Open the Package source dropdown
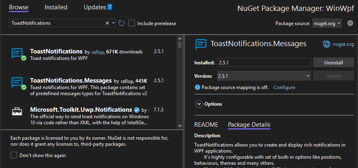This screenshot has height=168, width=358. 327,23
